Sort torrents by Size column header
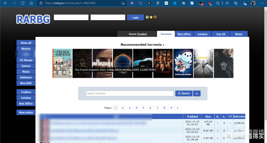Image resolution: width=267 pixels, height=143 pixels. 208,116
